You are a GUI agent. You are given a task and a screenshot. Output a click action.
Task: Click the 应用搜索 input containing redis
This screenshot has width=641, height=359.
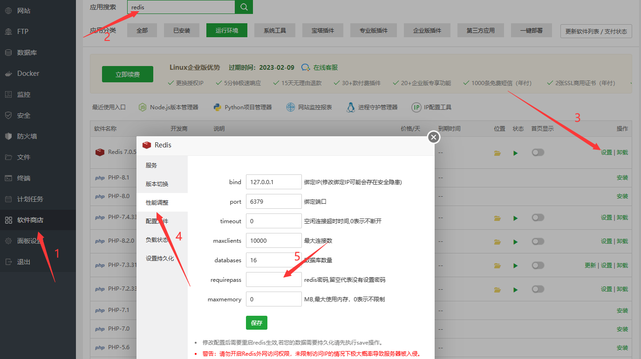[181, 7]
